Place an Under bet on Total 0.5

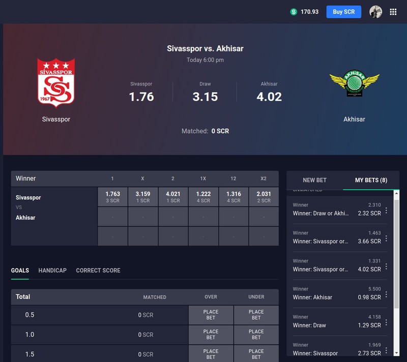256,315
